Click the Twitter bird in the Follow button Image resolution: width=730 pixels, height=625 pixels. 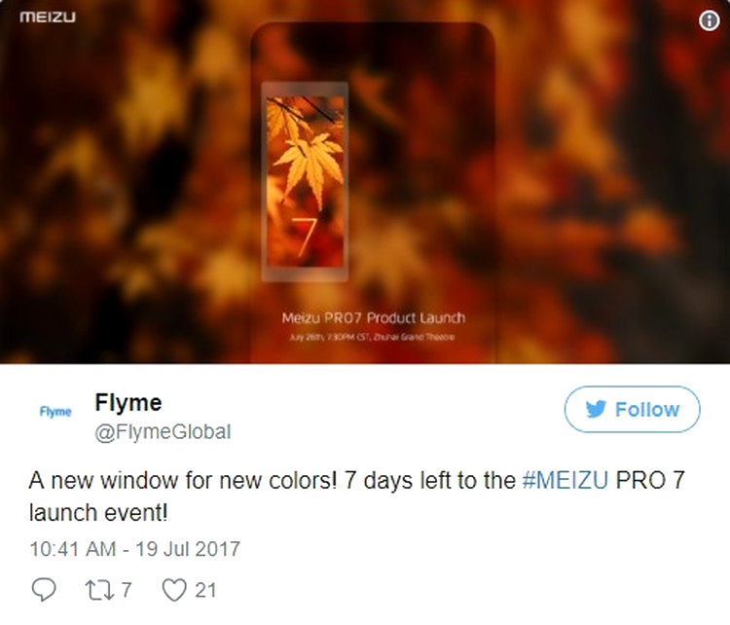pyautogui.click(x=596, y=410)
